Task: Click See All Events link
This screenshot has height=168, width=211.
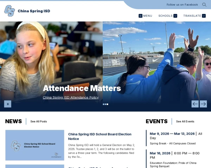Action: pos(185,121)
